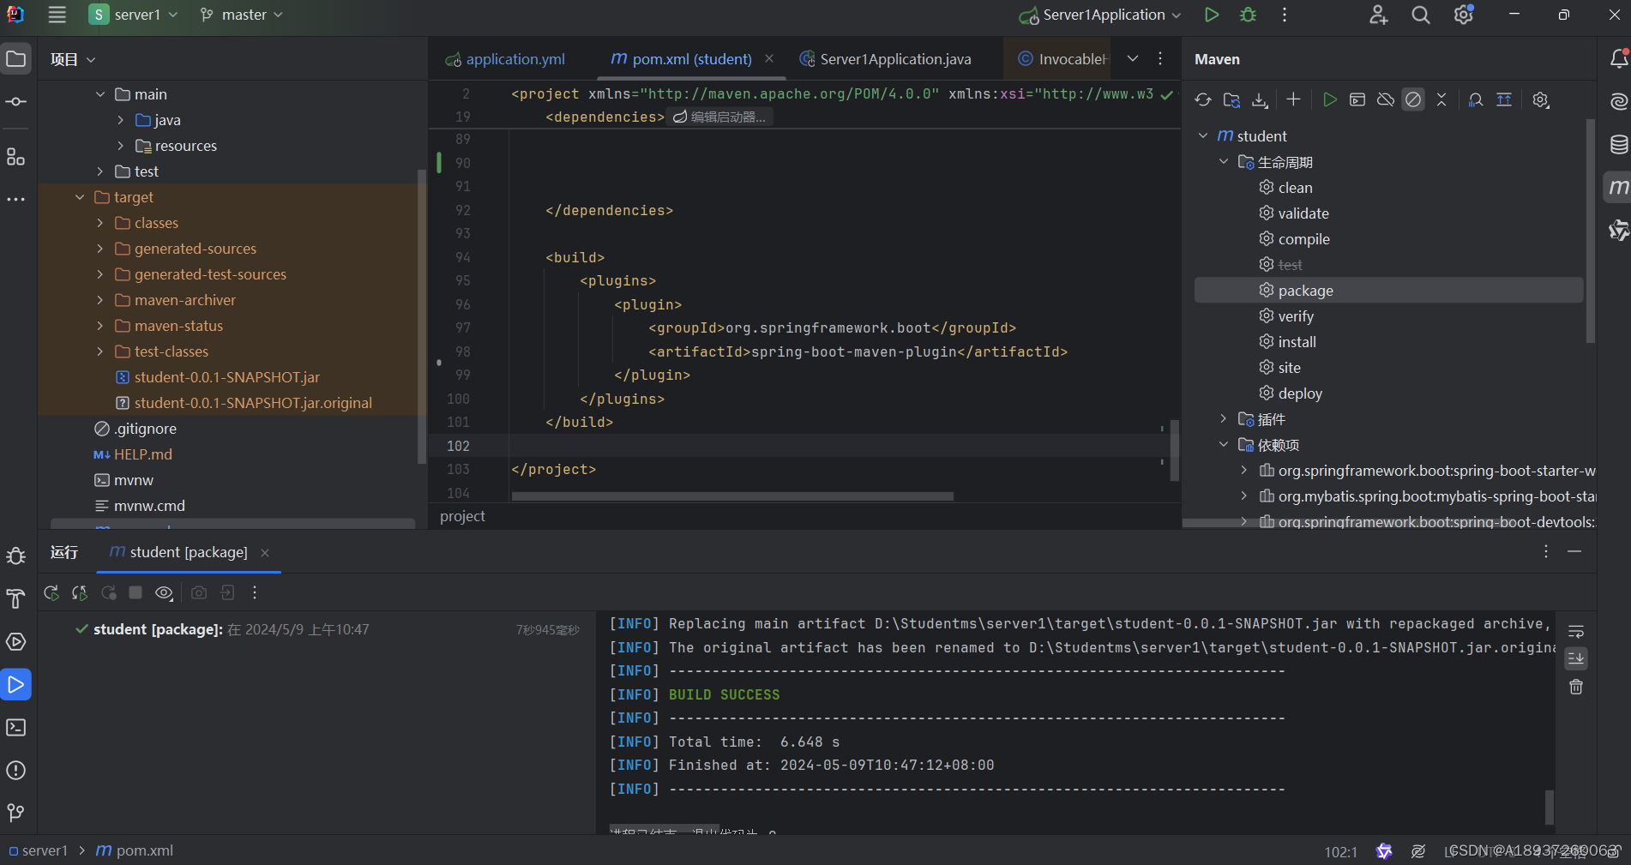Open the master branch dropdown

[x=241, y=14]
